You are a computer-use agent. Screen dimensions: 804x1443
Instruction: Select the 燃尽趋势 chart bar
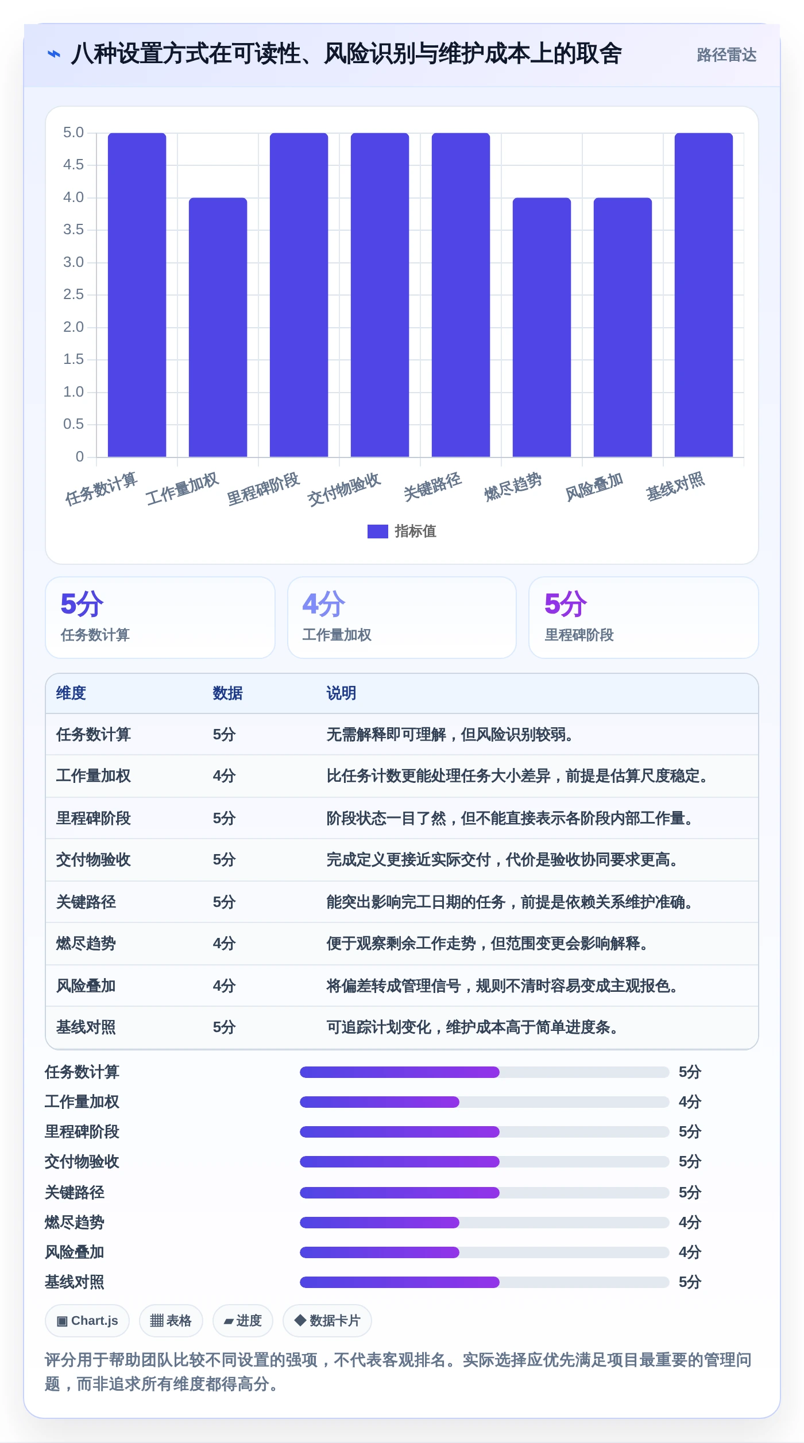point(542,327)
